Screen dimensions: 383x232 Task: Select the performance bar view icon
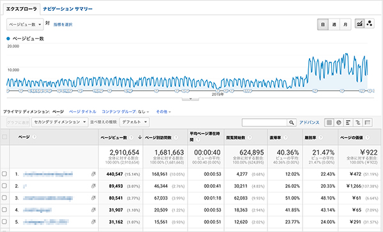pyautogui.click(x=348, y=123)
